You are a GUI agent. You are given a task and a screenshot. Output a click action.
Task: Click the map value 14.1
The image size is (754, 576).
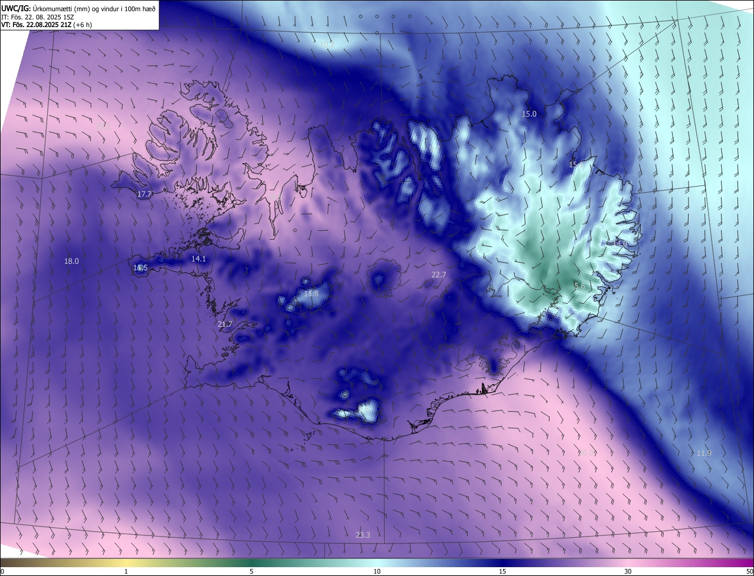tap(199, 259)
